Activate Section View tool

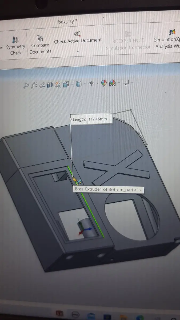click(50, 85)
